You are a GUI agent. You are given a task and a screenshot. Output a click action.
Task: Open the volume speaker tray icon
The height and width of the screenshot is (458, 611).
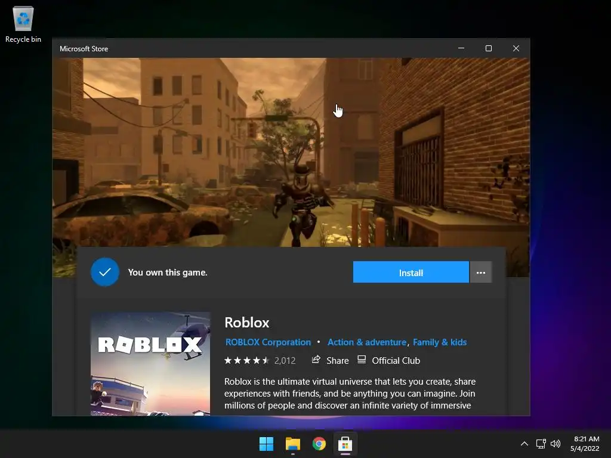[x=556, y=444]
